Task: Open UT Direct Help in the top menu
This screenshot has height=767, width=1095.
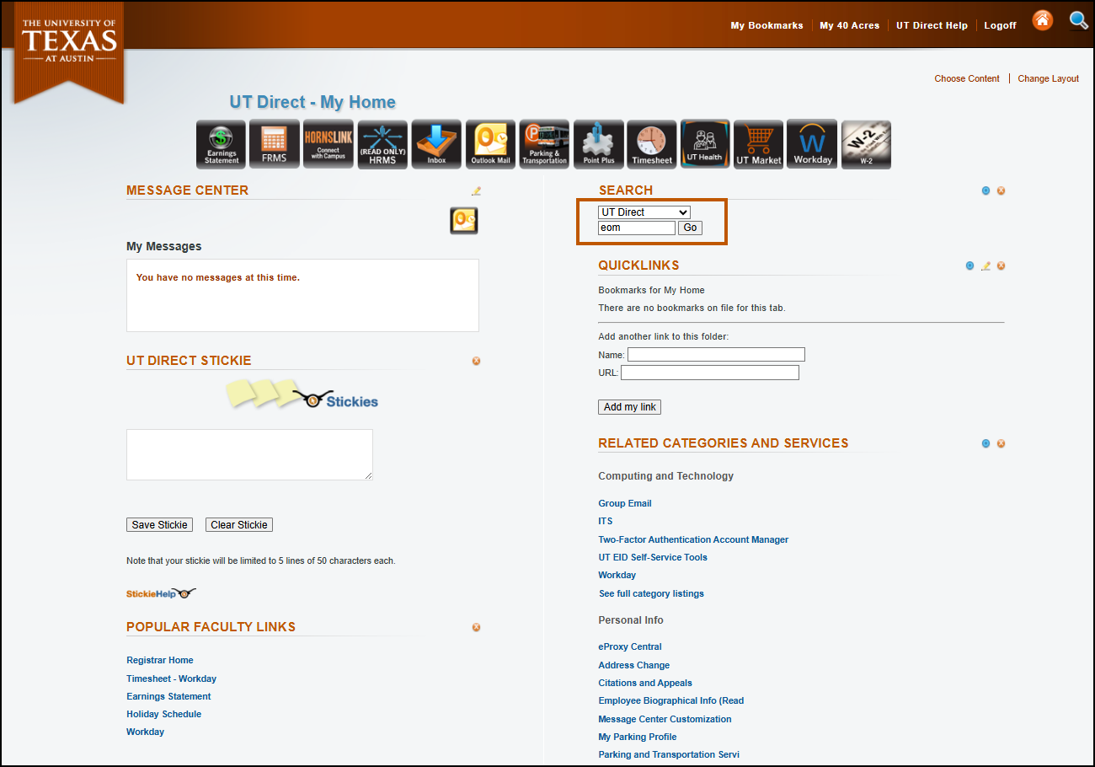Action: pos(932,25)
